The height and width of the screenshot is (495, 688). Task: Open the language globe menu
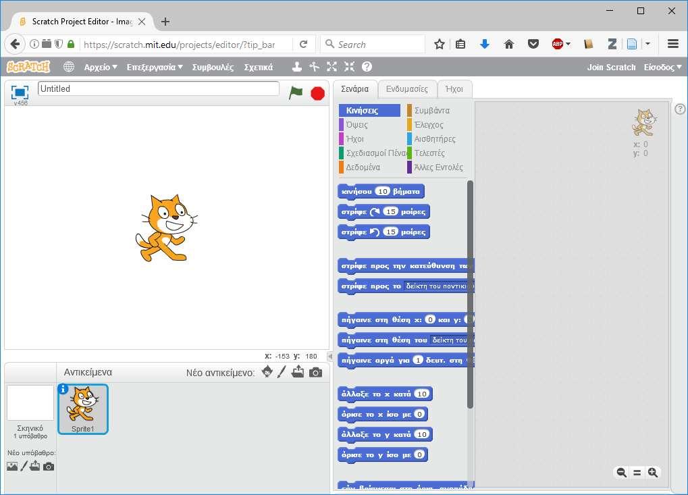click(68, 67)
